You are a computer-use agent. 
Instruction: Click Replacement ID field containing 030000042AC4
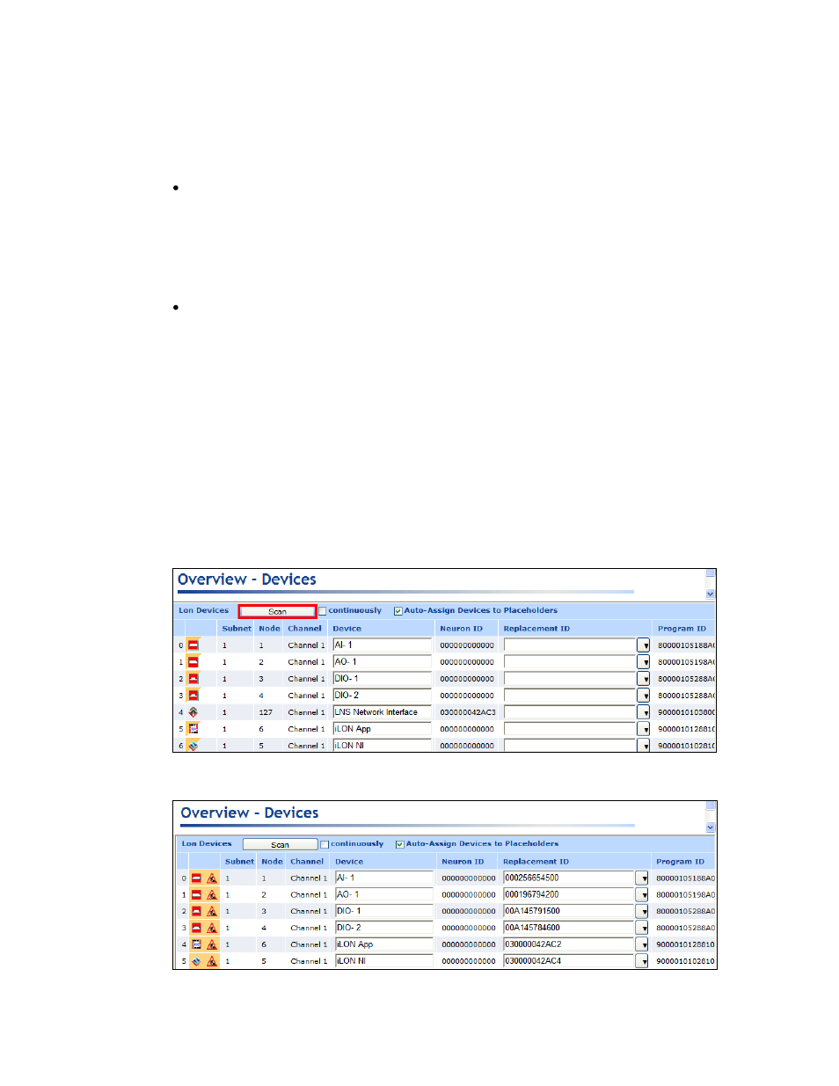[569, 961]
